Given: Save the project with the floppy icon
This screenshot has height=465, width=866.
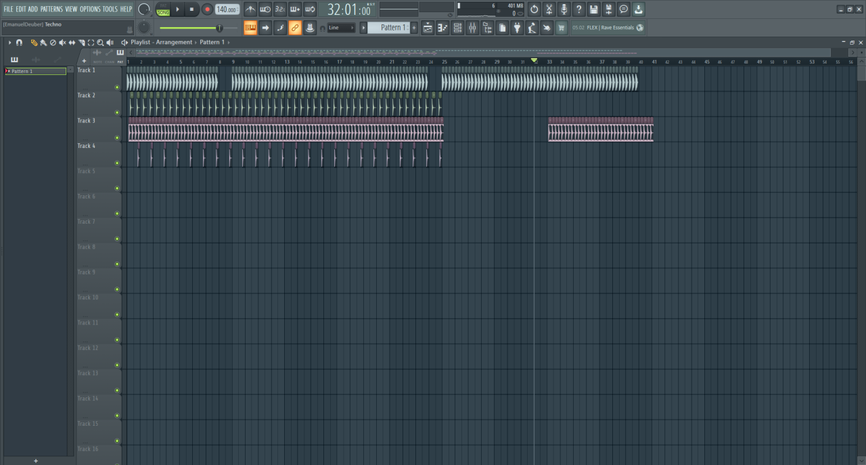Looking at the screenshot, I should point(593,9).
